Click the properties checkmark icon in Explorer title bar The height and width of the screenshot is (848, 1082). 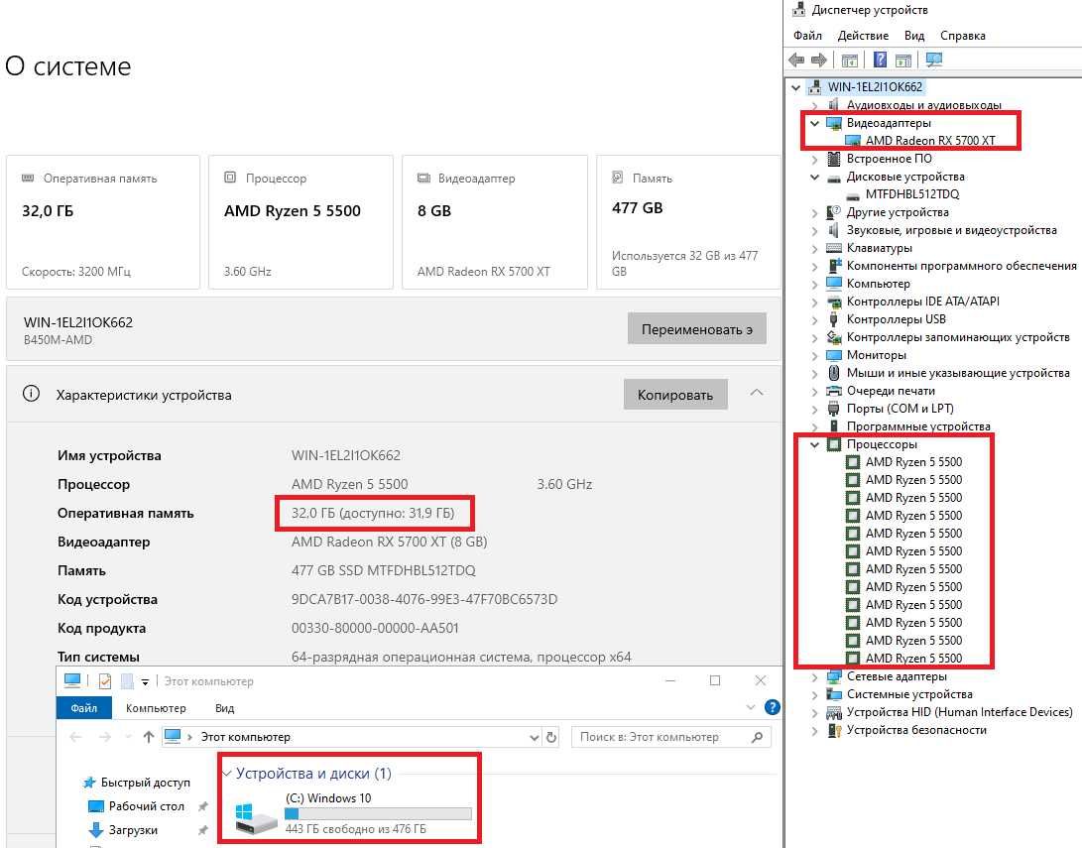pos(105,681)
